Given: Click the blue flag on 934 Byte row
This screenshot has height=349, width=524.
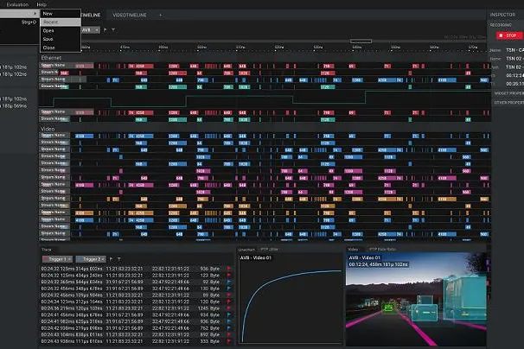Looking at the screenshot, I should (229, 315).
